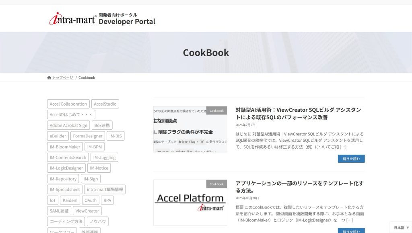
Task: Select the SAML認証 tag
Action: [x=59, y=211]
